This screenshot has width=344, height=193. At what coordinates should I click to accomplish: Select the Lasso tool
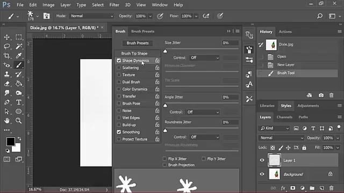(7, 47)
